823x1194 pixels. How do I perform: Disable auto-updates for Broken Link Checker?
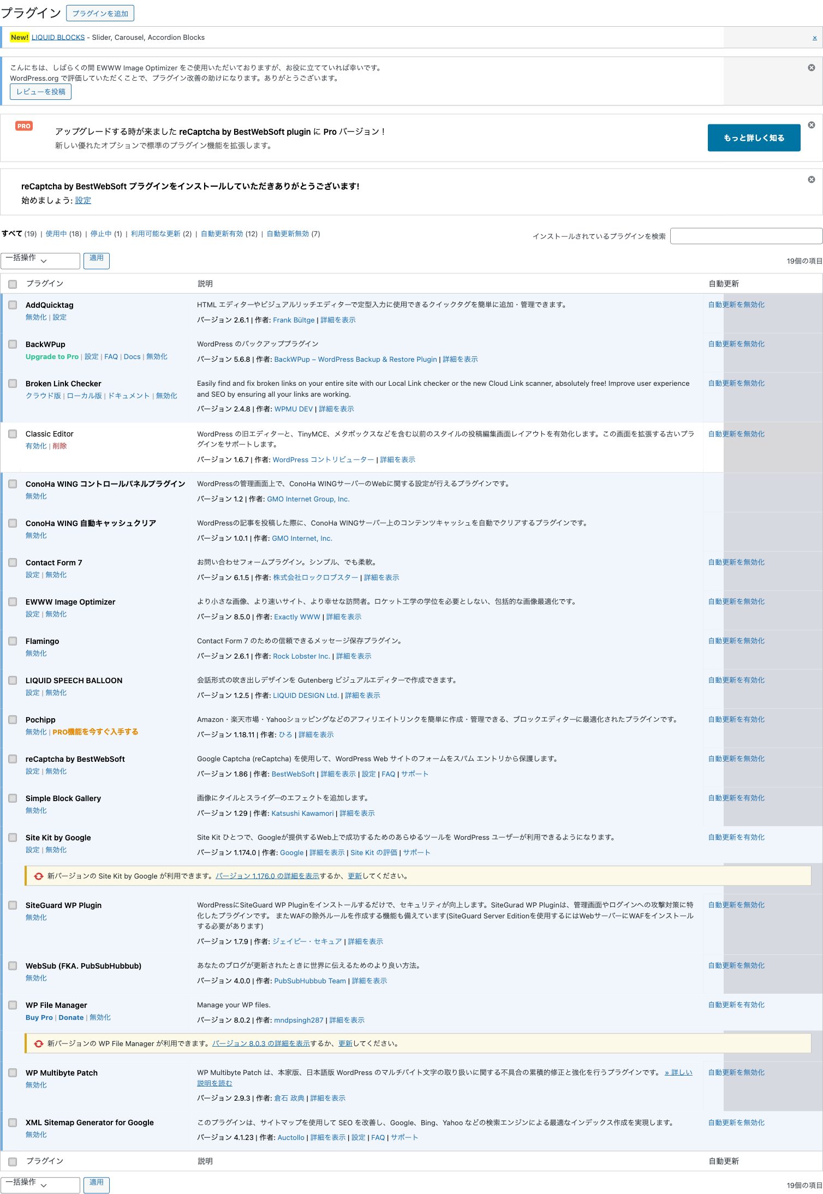736,383
